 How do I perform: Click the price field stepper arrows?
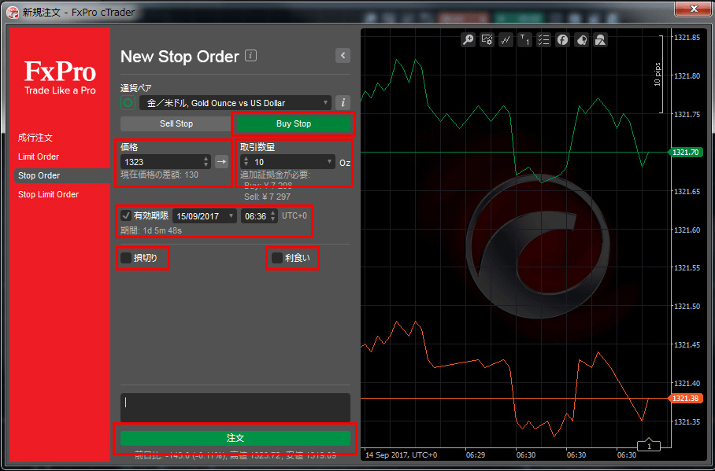(x=206, y=162)
